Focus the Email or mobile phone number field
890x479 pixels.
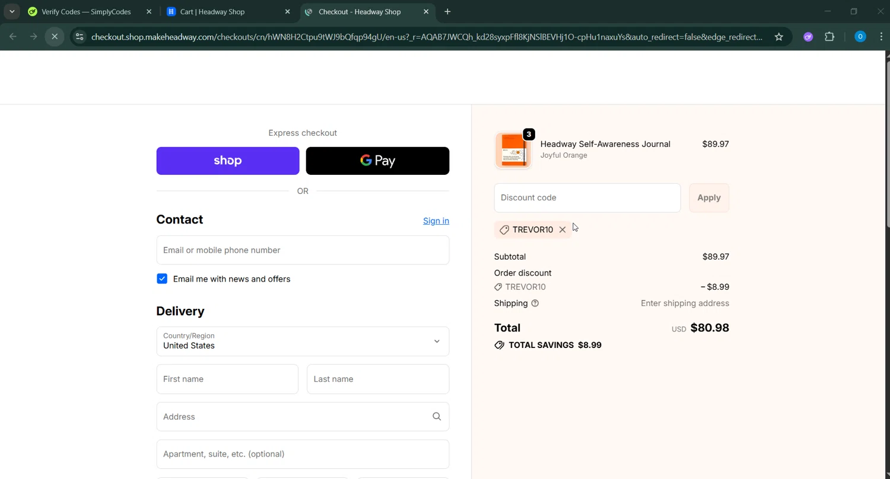303,250
